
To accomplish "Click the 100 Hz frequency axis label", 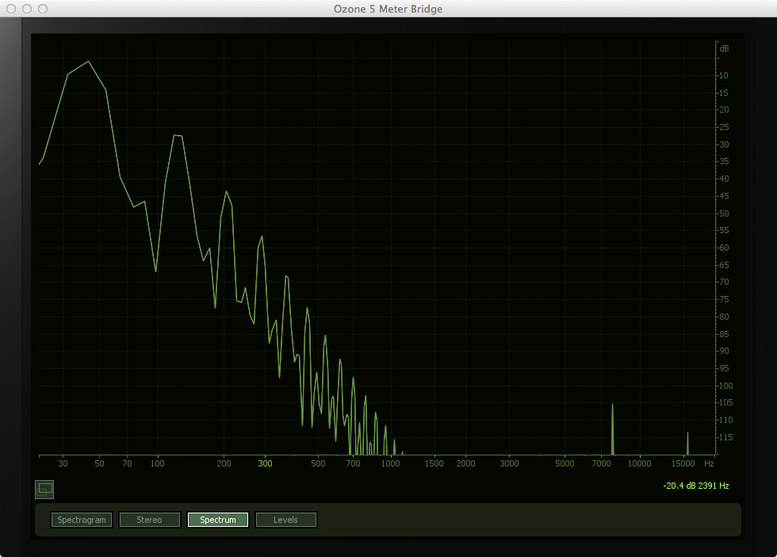I will [158, 463].
